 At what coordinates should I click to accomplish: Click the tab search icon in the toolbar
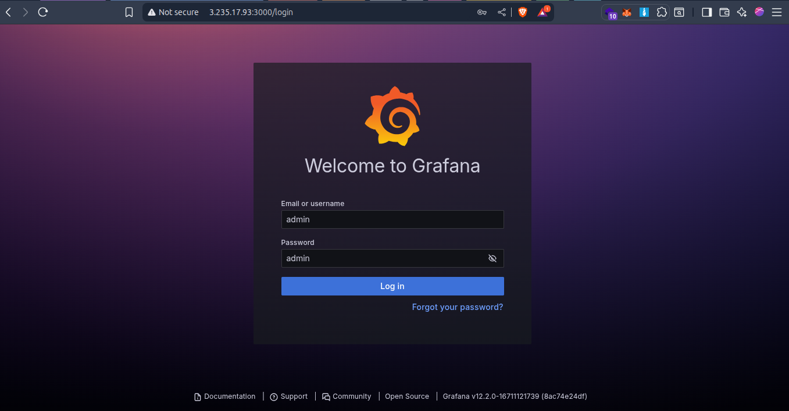click(679, 12)
